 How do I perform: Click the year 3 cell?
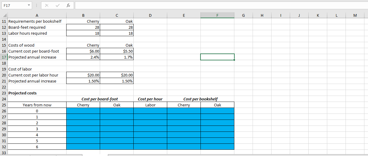37,129
